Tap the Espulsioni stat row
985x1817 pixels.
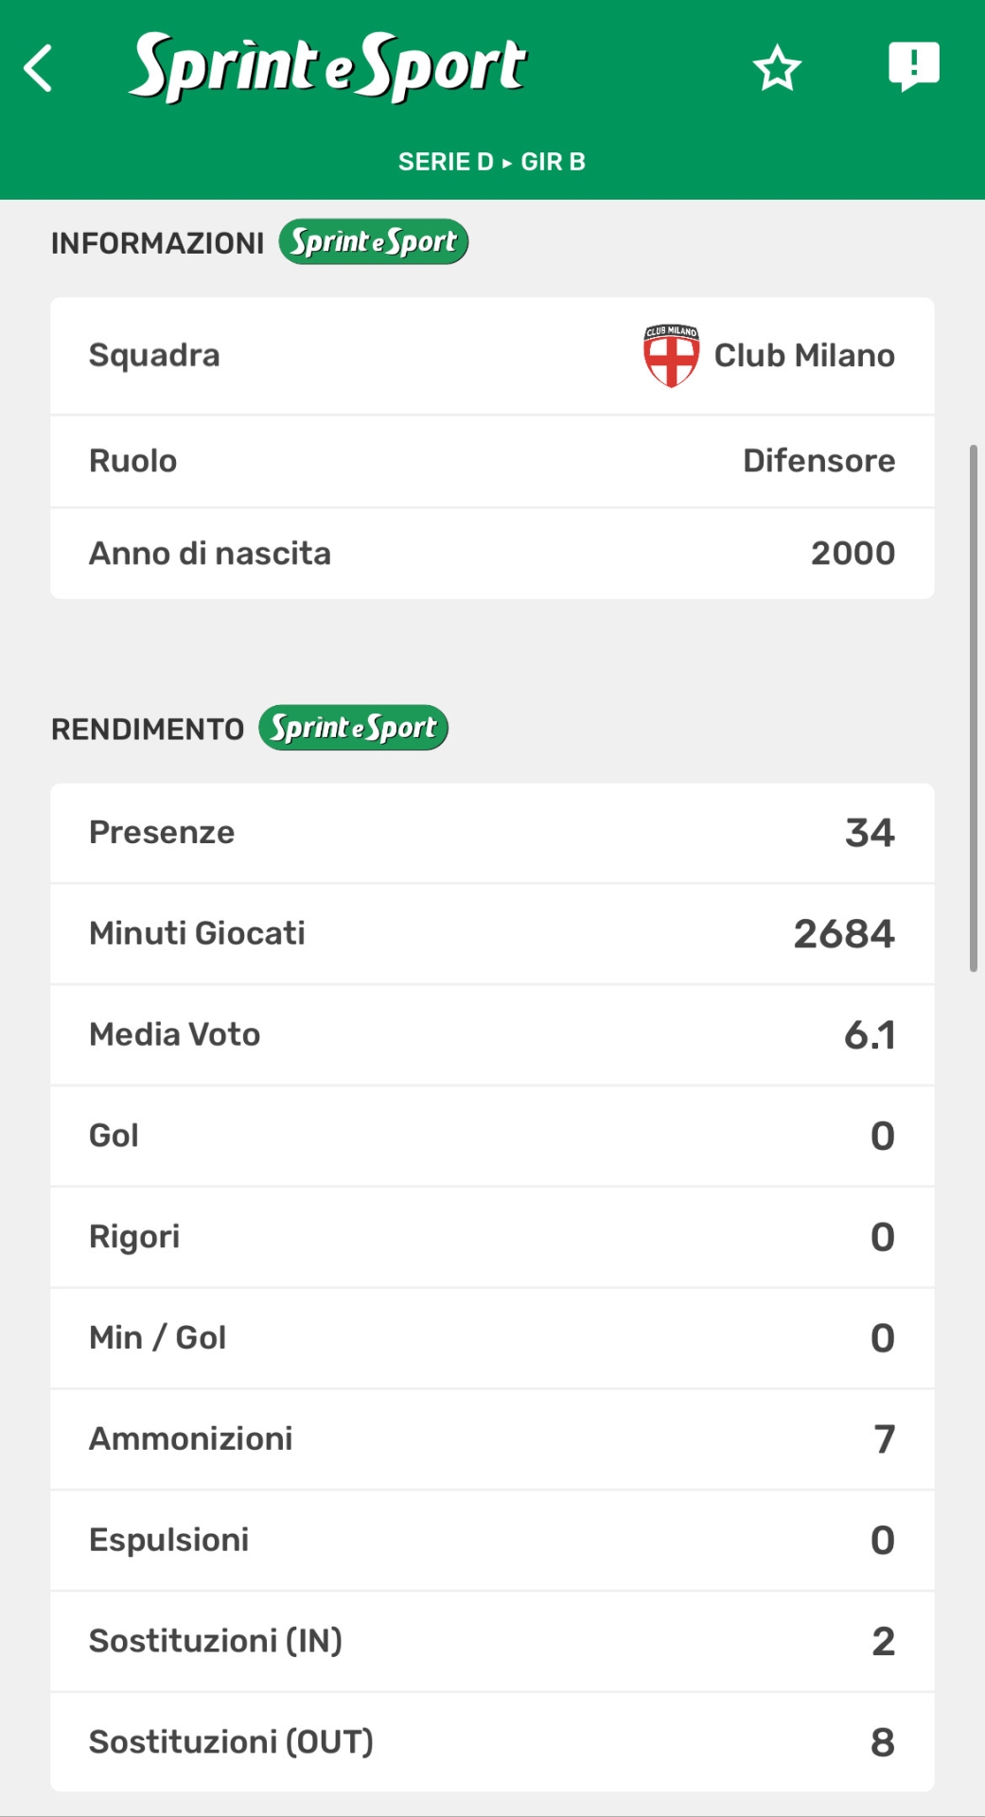[492, 1541]
